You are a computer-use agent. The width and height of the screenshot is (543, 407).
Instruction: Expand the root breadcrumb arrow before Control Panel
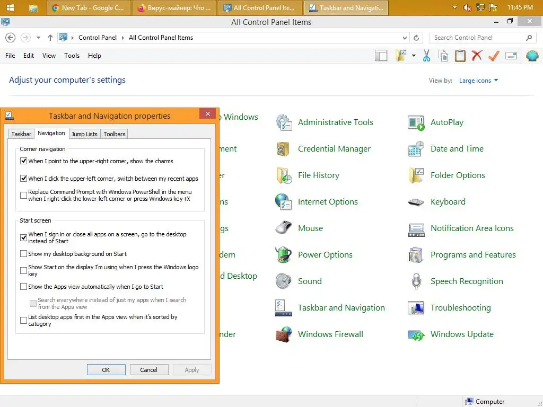click(x=72, y=38)
